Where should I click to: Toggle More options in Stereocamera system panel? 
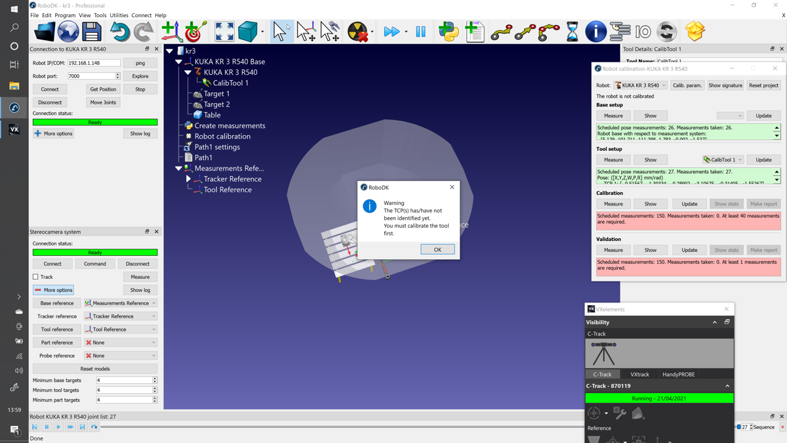click(x=53, y=290)
